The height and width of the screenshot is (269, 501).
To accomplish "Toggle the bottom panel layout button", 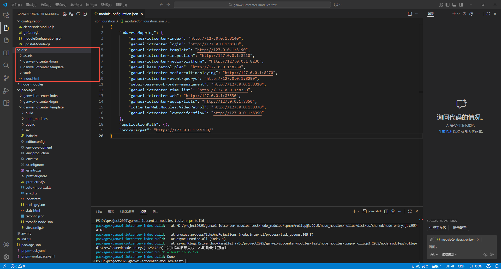I will coord(454,5).
